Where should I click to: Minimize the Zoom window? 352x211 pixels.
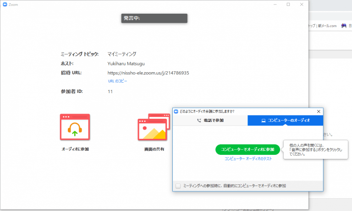275,5
